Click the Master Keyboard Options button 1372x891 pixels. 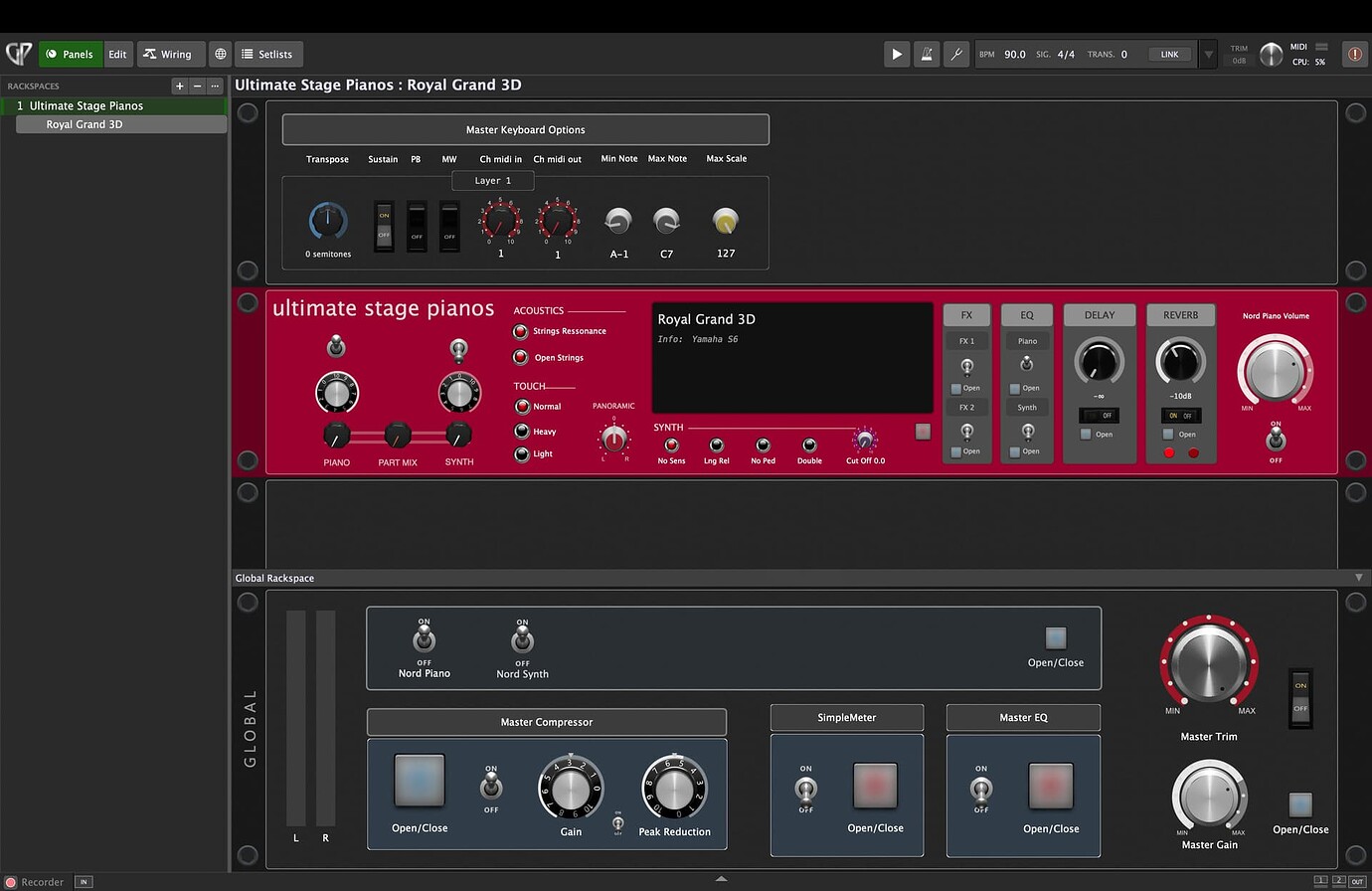525,129
